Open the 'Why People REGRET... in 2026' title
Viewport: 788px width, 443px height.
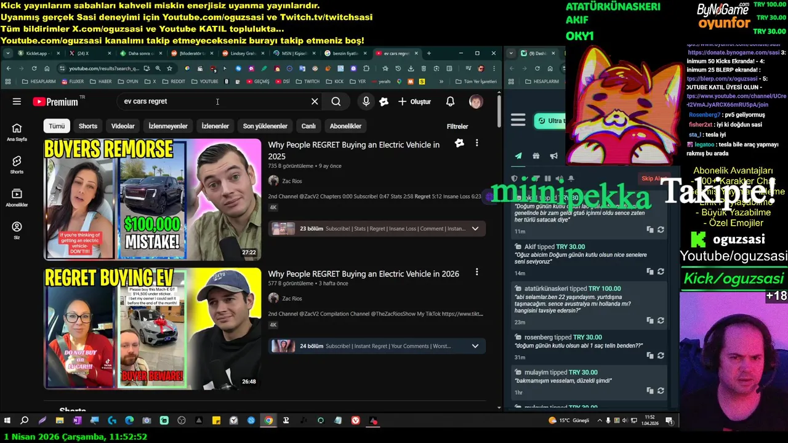pyautogui.click(x=364, y=274)
